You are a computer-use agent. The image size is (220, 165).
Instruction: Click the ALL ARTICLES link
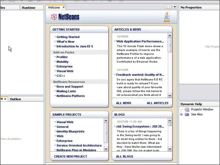(157, 103)
